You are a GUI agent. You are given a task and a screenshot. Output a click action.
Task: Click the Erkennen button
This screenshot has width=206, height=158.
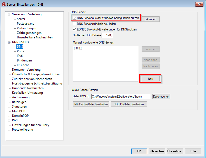pyautogui.click(x=150, y=19)
